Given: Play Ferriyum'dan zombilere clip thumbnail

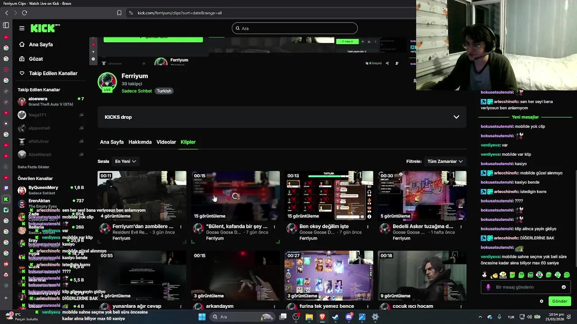Looking at the screenshot, I should pyautogui.click(x=142, y=196).
